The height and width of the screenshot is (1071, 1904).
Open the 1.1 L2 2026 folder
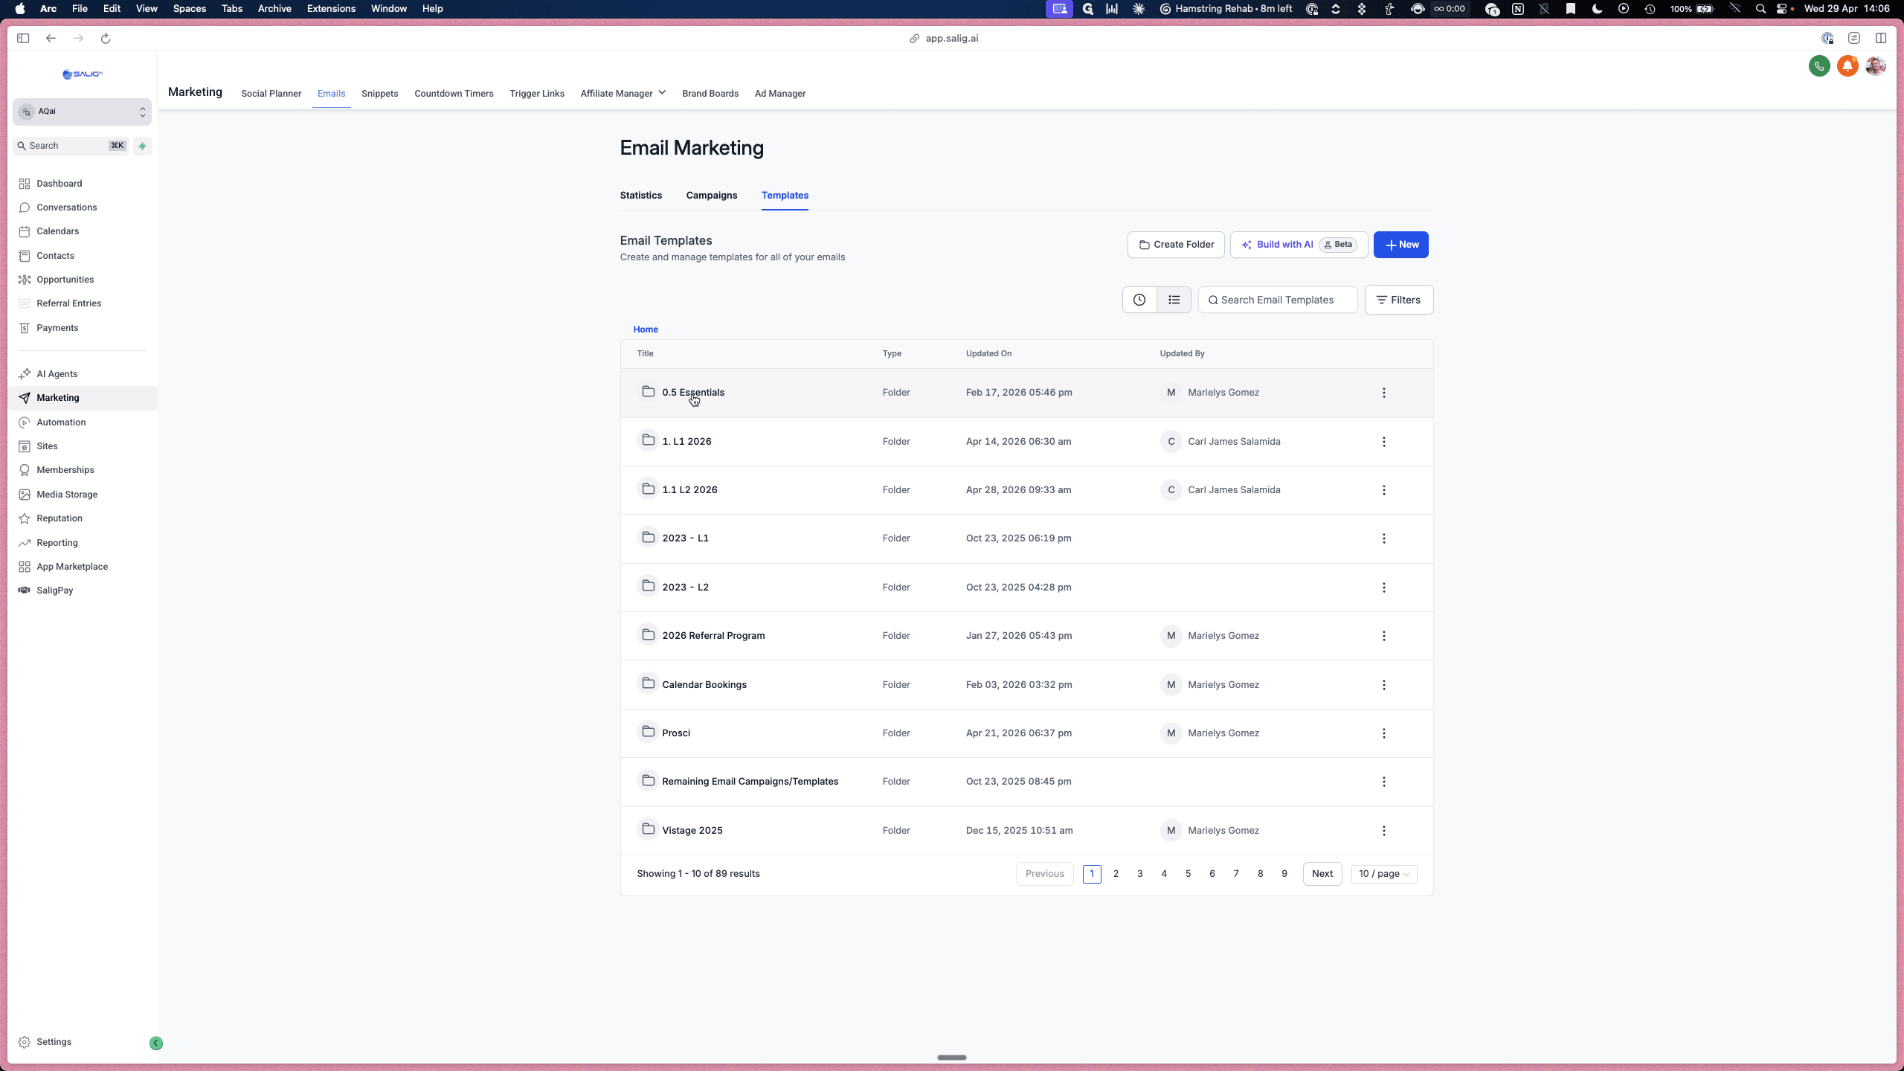pyautogui.click(x=689, y=489)
